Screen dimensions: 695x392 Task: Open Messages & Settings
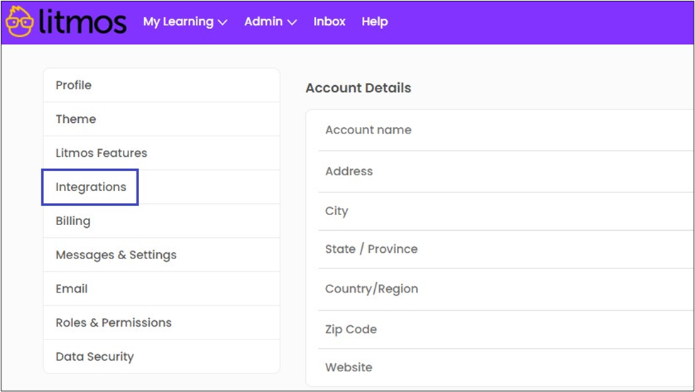(x=116, y=255)
